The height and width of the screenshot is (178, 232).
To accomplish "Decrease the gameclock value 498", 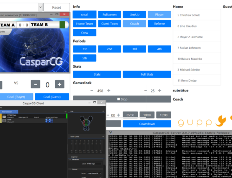I will [x=92, y=91].
